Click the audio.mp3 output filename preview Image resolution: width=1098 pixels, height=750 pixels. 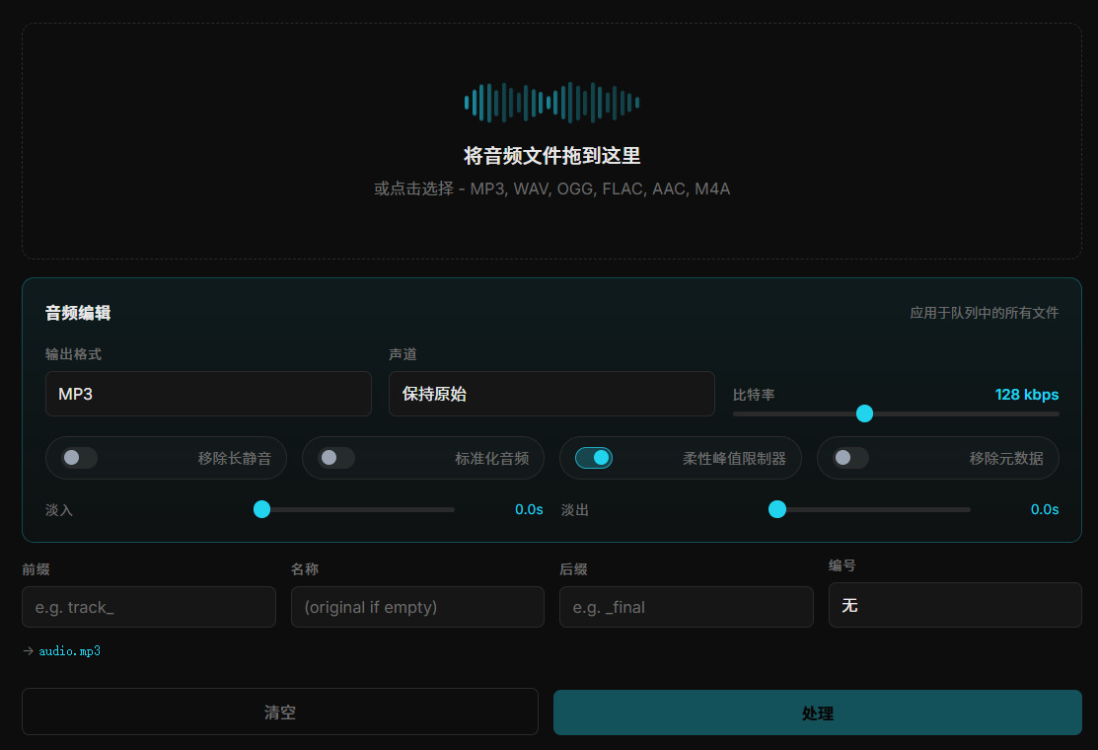click(69, 651)
